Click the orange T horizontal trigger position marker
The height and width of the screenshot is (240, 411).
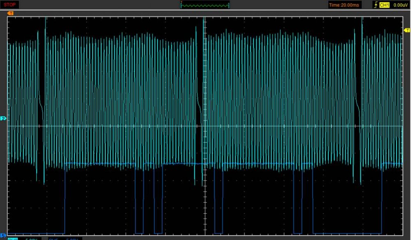pyautogui.click(x=11, y=13)
